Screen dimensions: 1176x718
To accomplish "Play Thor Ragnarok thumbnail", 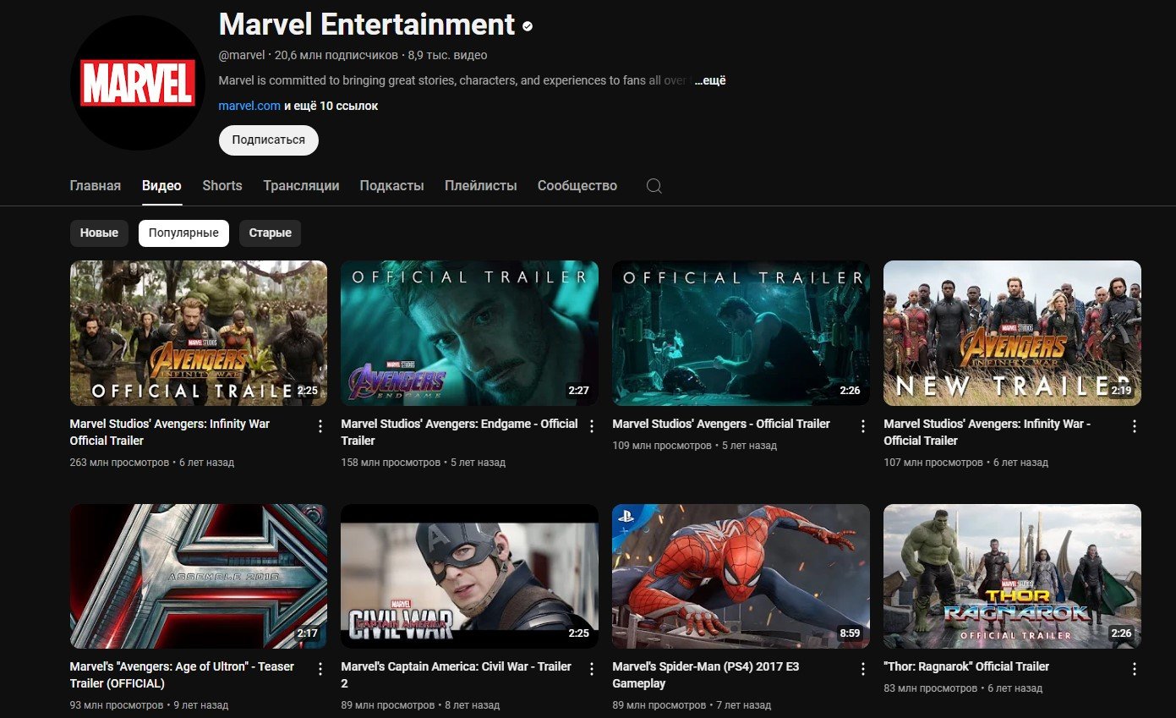I will (1012, 576).
